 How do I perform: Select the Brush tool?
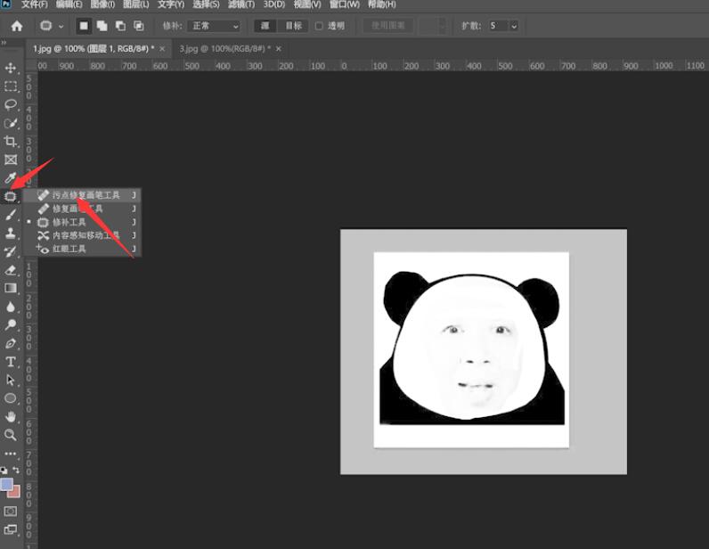click(11, 215)
